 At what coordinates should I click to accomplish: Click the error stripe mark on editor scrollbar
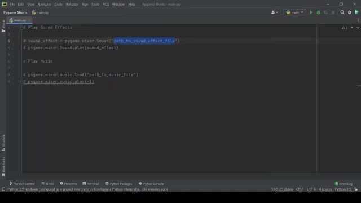click(359, 86)
